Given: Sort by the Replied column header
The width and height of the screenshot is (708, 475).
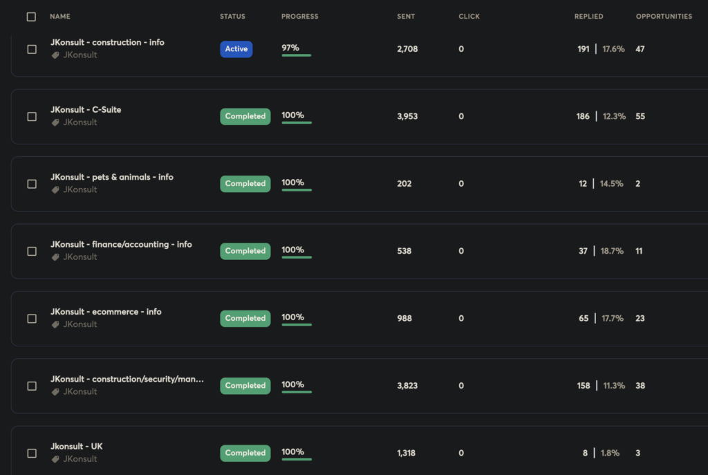Looking at the screenshot, I should [588, 17].
